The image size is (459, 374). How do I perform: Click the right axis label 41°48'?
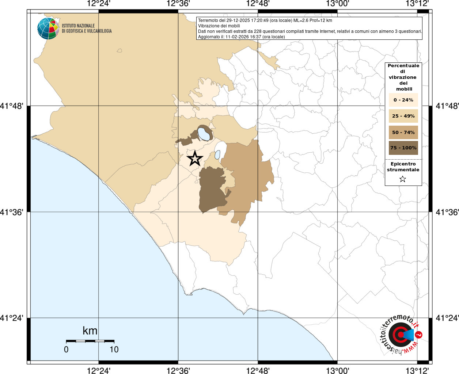[447, 106]
